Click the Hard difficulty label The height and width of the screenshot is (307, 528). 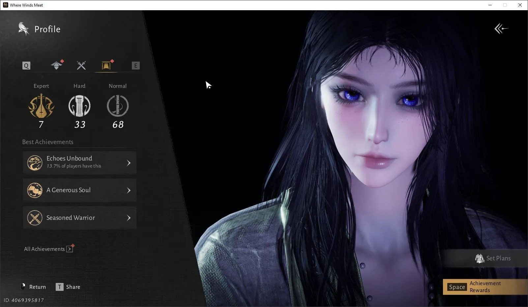point(79,86)
